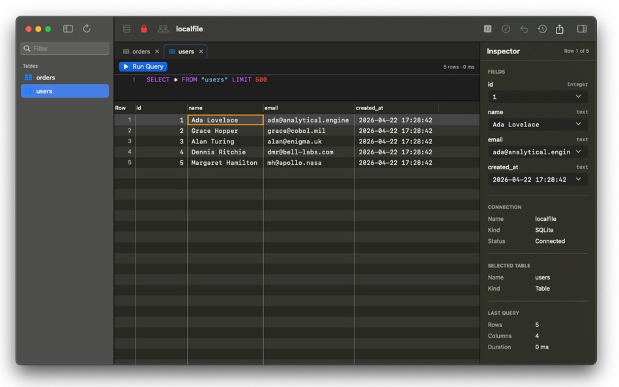Select the Grace Hopper name cell
Viewport: 619px width, 387px height.
tap(225, 131)
